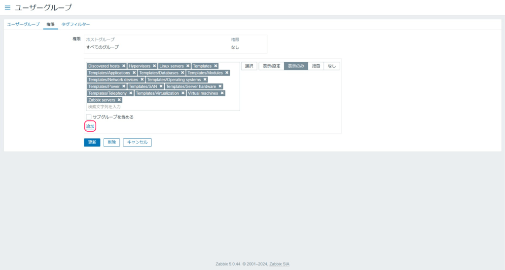
Task: Select the 表示/設定 permission option
Action: [x=271, y=66]
